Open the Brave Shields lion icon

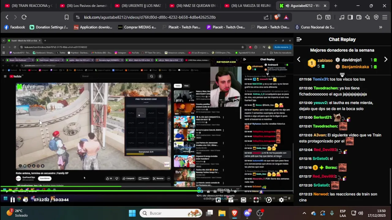coord(277,17)
